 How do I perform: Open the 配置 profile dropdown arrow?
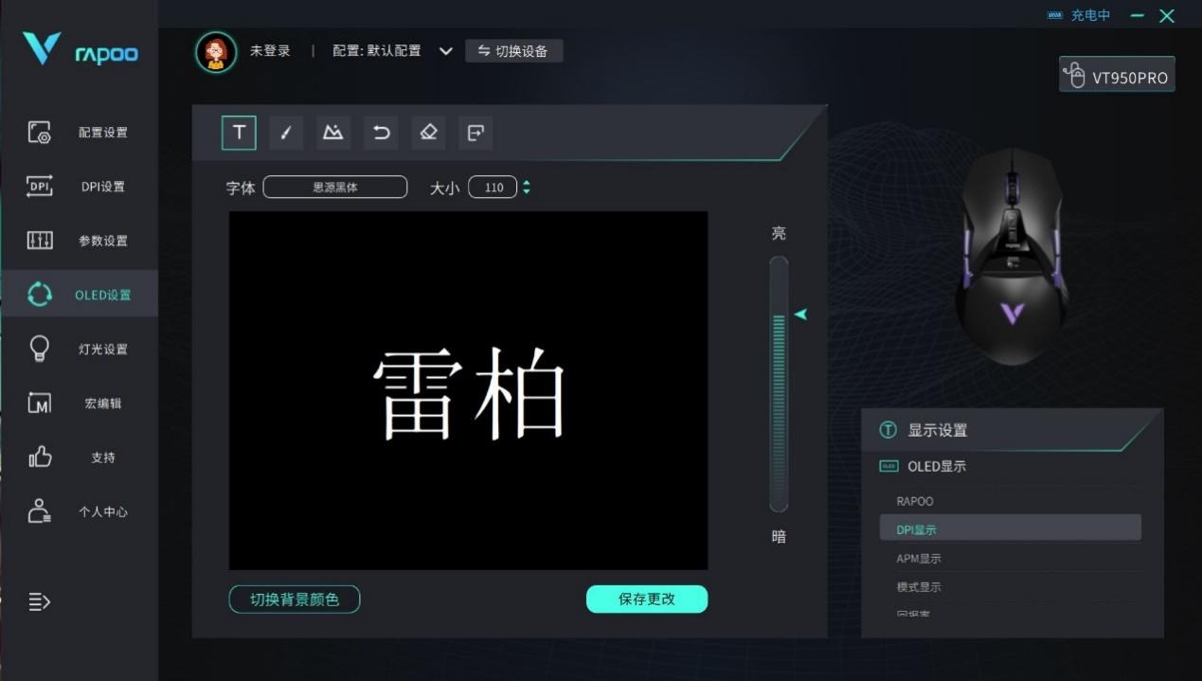pyautogui.click(x=446, y=51)
